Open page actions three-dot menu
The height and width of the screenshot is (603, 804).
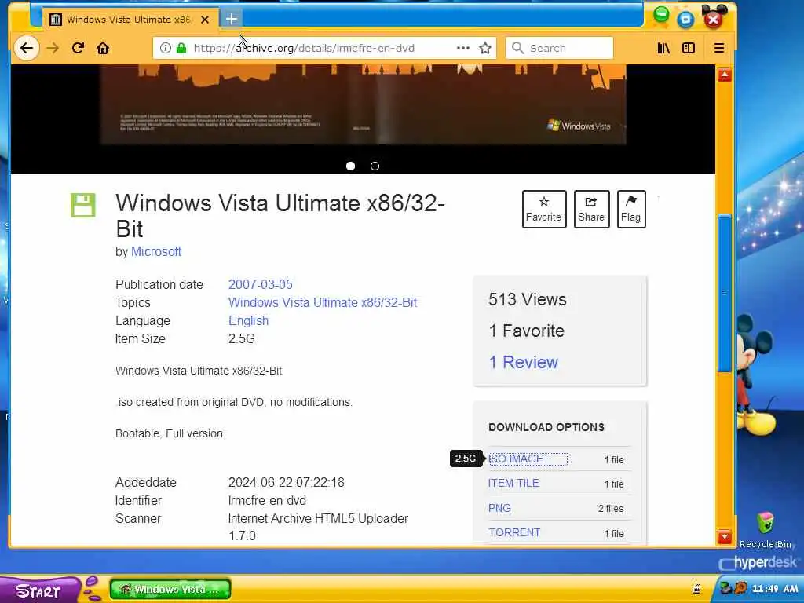click(463, 48)
